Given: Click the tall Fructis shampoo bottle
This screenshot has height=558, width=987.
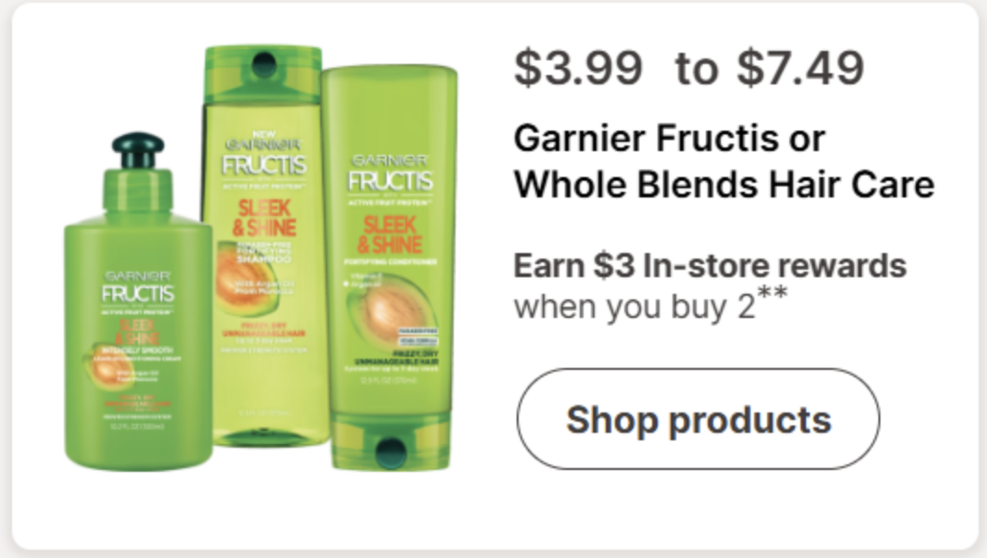Looking at the screenshot, I should pyautogui.click(x=264, y=246).
